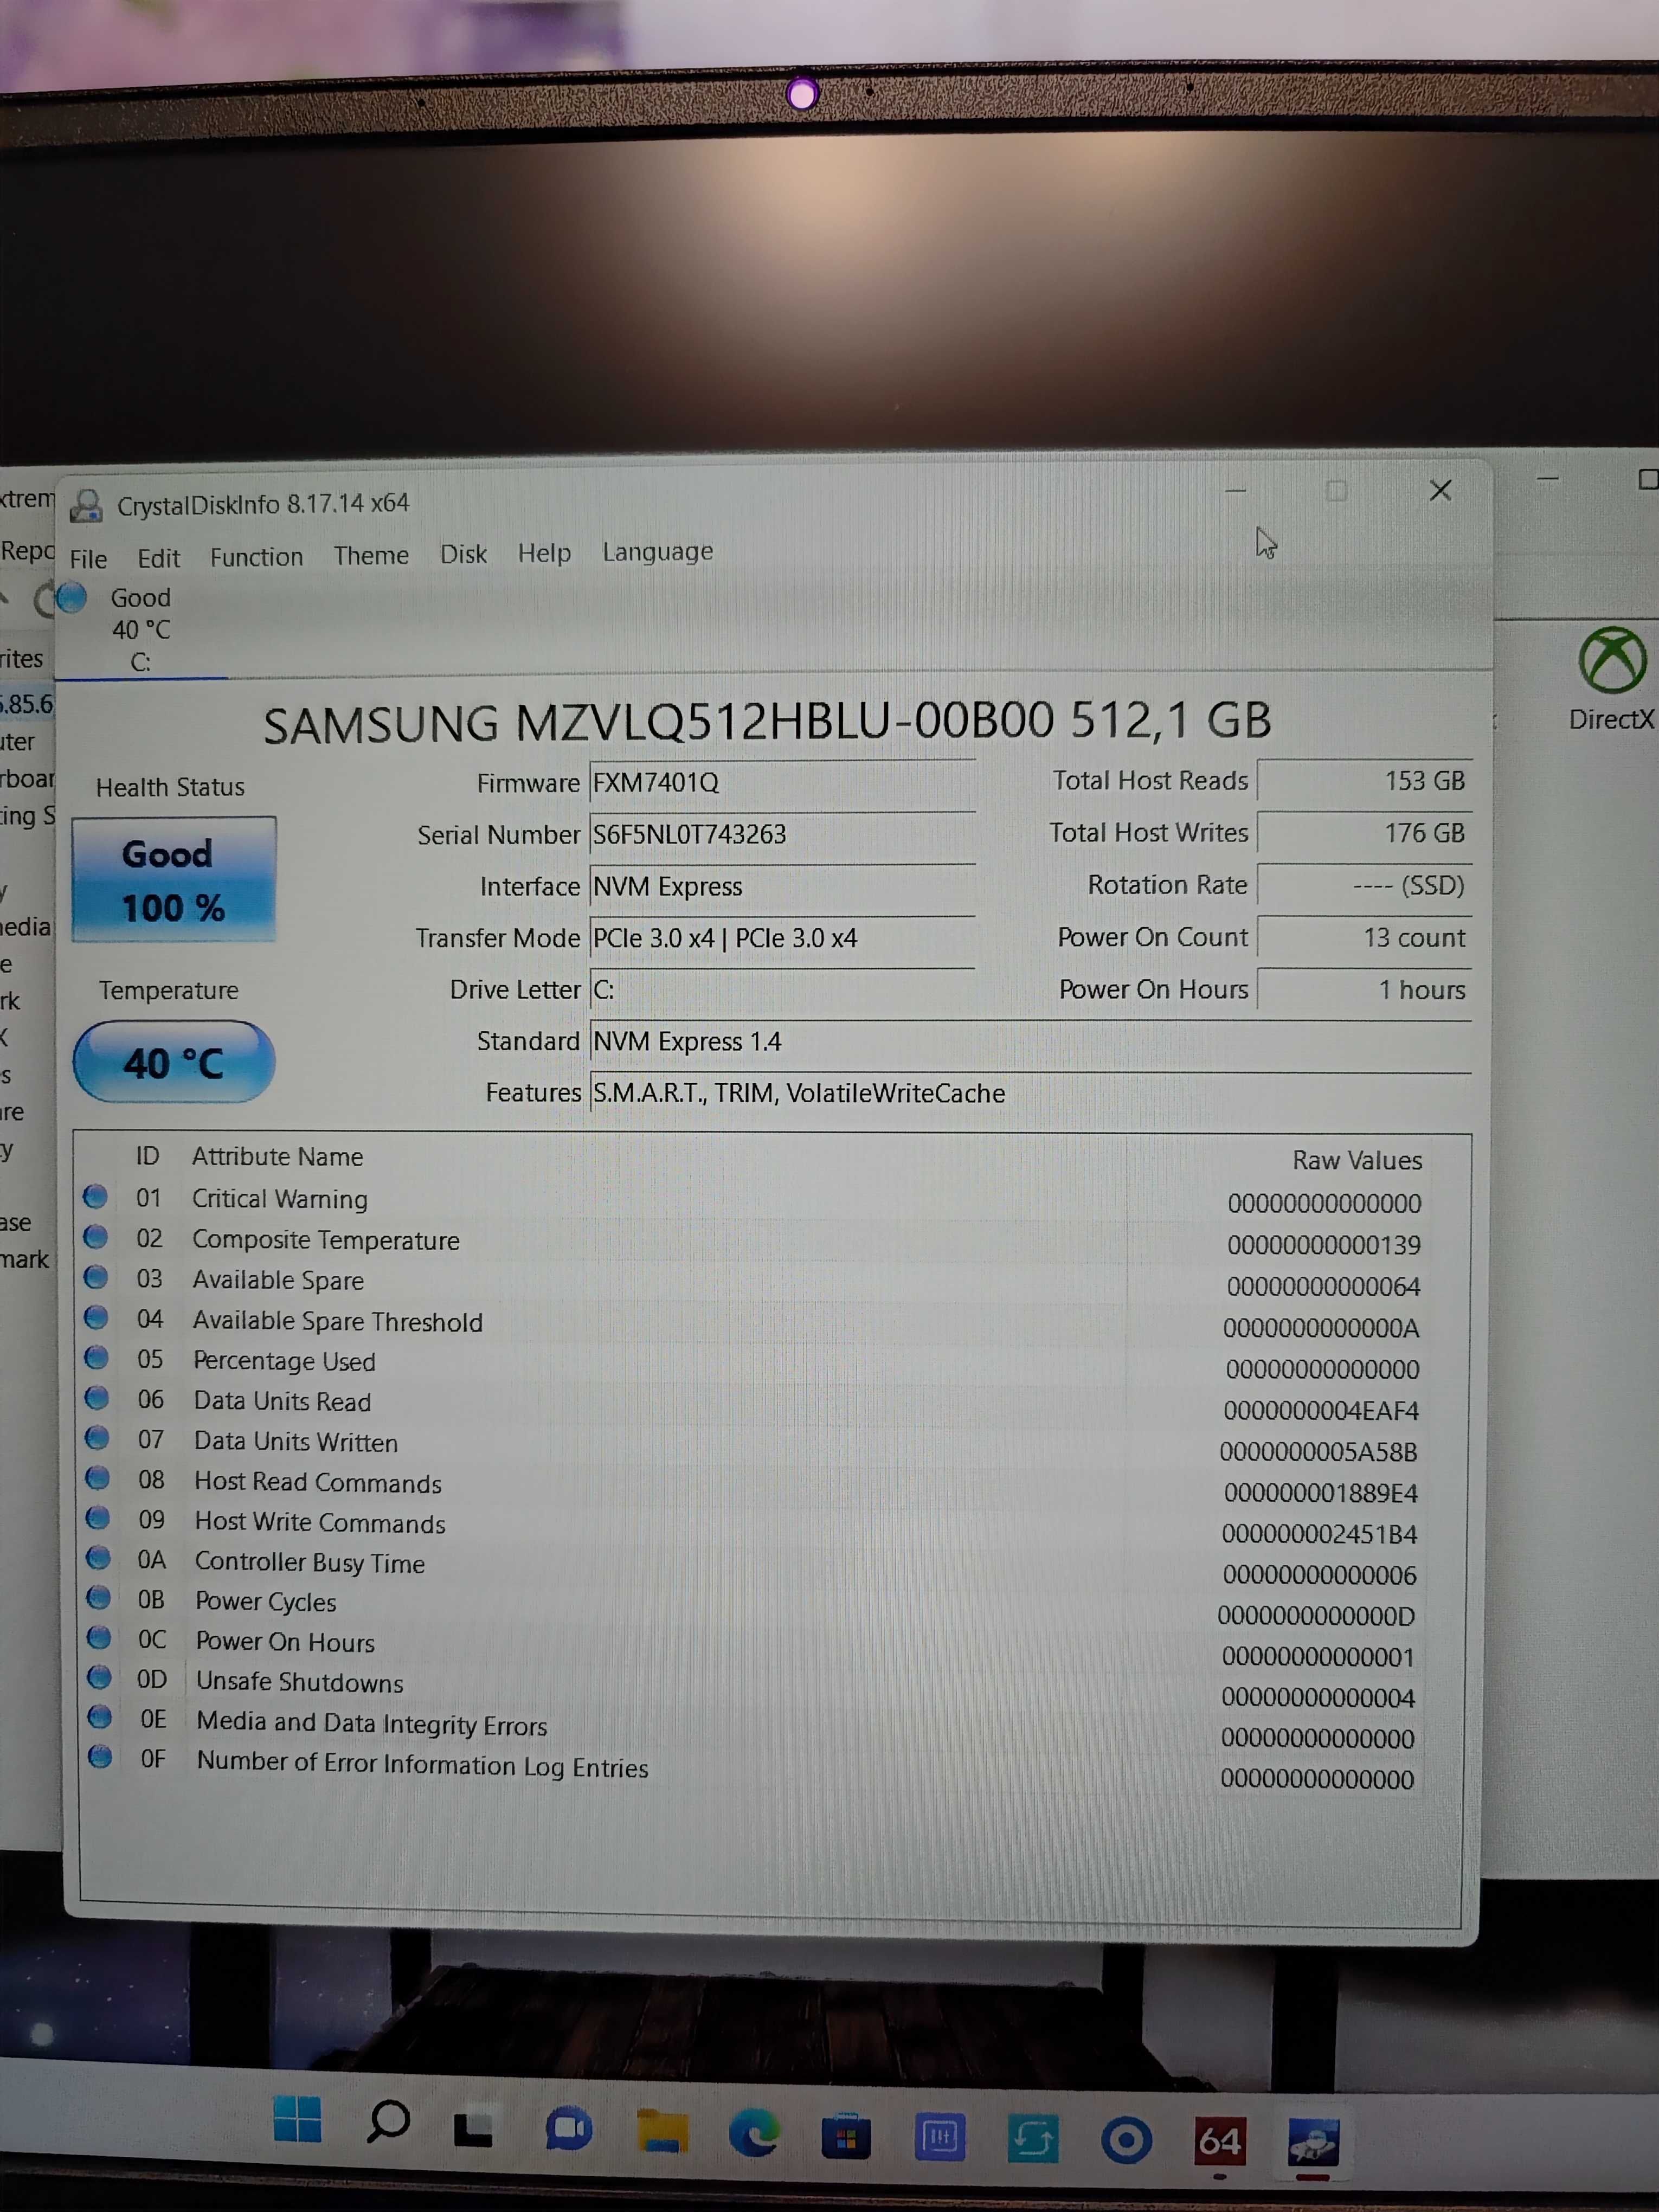Open the Theme menu

(x=371, y=555)
